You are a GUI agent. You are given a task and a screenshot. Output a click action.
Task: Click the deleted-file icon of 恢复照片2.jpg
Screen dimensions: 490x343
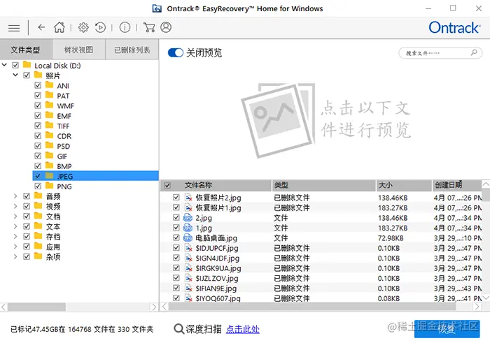[x=188, y=198]
